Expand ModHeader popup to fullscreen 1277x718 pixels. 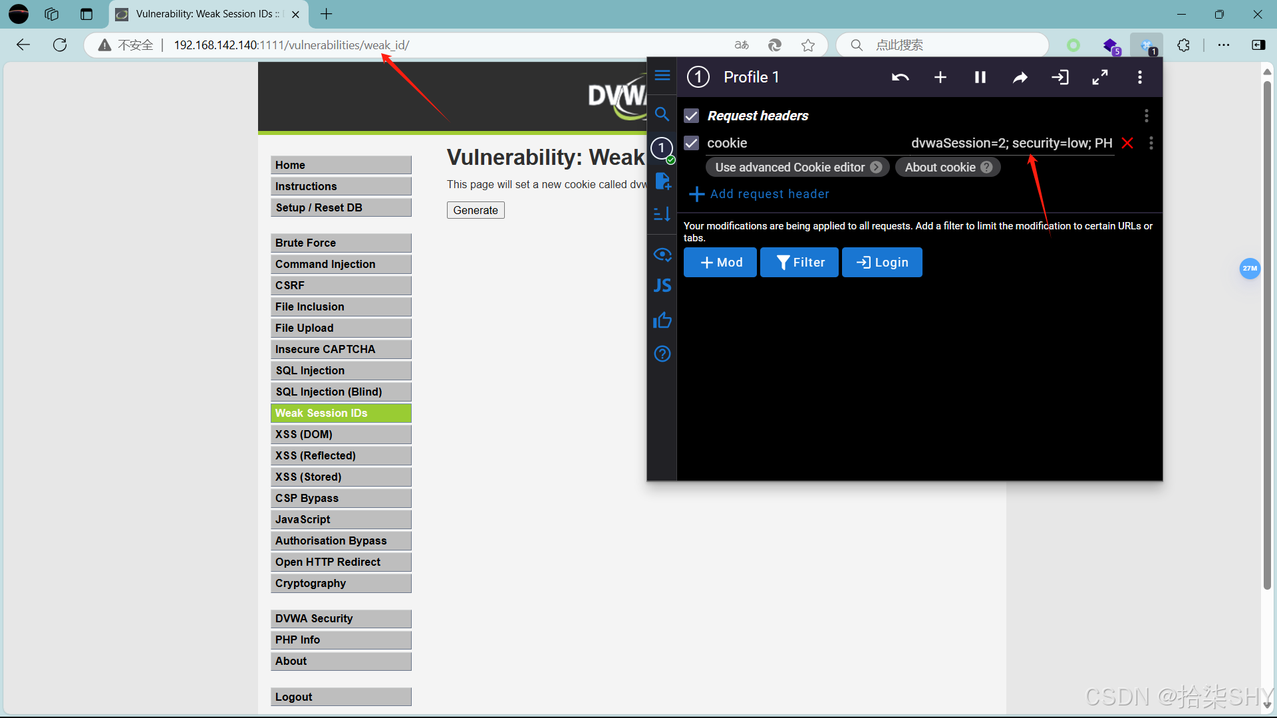[1100, 78]
